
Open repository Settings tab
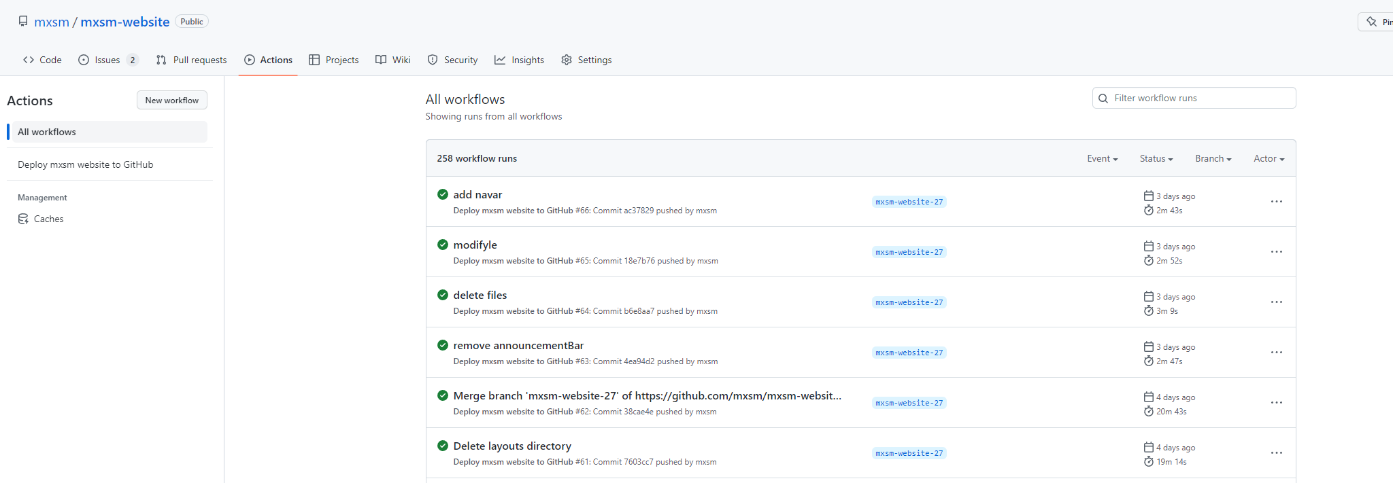(x=587, y=60)
